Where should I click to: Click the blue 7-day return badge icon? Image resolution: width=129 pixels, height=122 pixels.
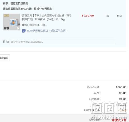click(x=24, y=31)
